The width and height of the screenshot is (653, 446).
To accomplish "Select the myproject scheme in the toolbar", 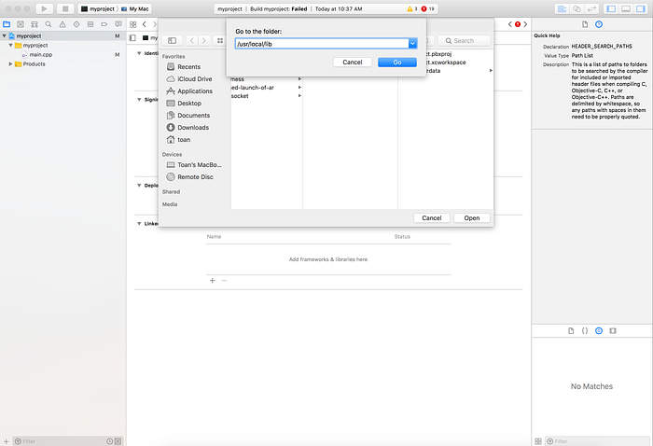I will pos(98,8).
